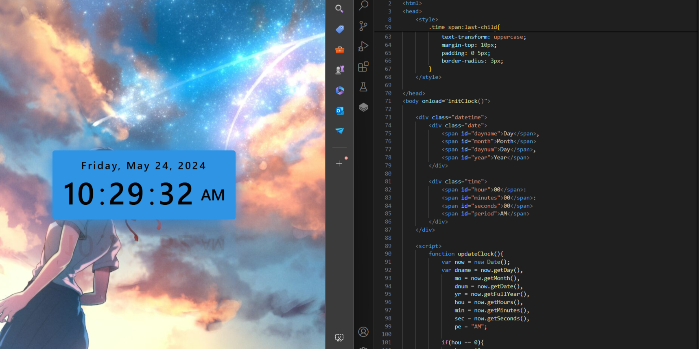Open the blue Shopping tag icon
Image resolution: width=699 pixels, height=349 pixels.
click(339, 29)
